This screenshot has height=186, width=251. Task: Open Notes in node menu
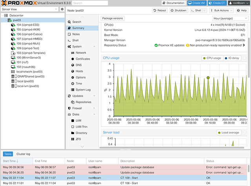pyautogui.click(x=82, y=34)
